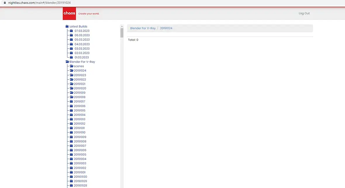Click the folder icon beside 01.03.2023
Screen dimensions: 345x188
click(x=71, y=57)
